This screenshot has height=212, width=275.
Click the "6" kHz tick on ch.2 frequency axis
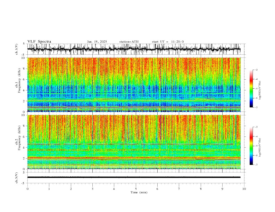click(x=24, y=137)
